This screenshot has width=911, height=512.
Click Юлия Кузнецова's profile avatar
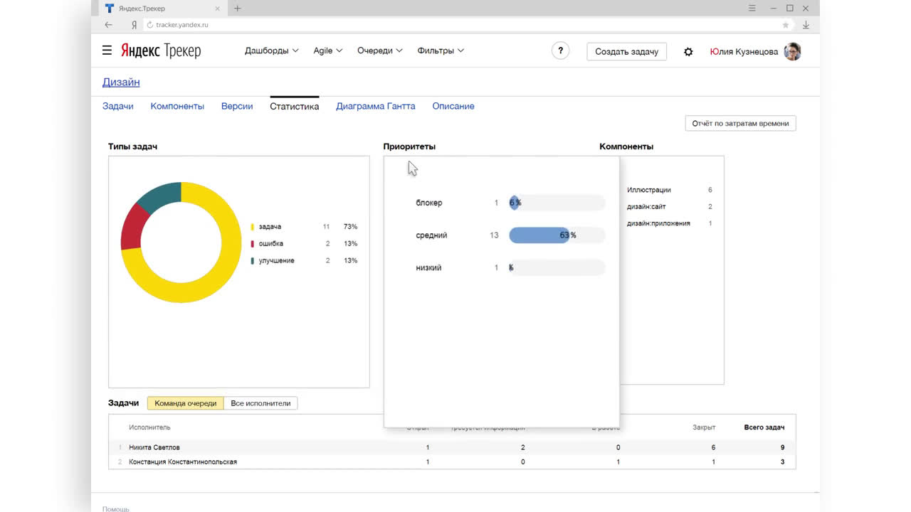(792, 51)
